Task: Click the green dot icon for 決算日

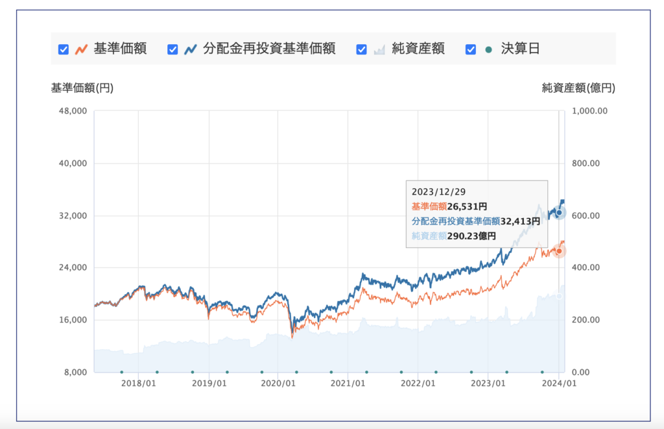Action: (x=488, y=49)
